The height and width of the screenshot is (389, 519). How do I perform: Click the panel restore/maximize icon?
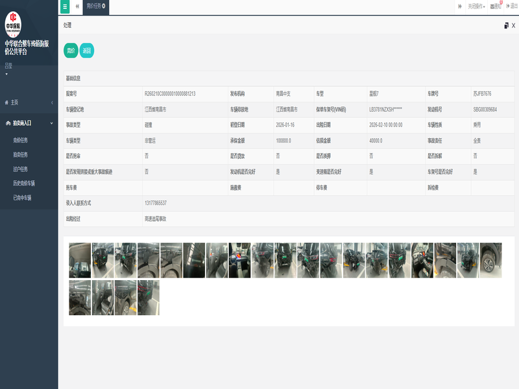pyautogui.click(x=506, y=25)
